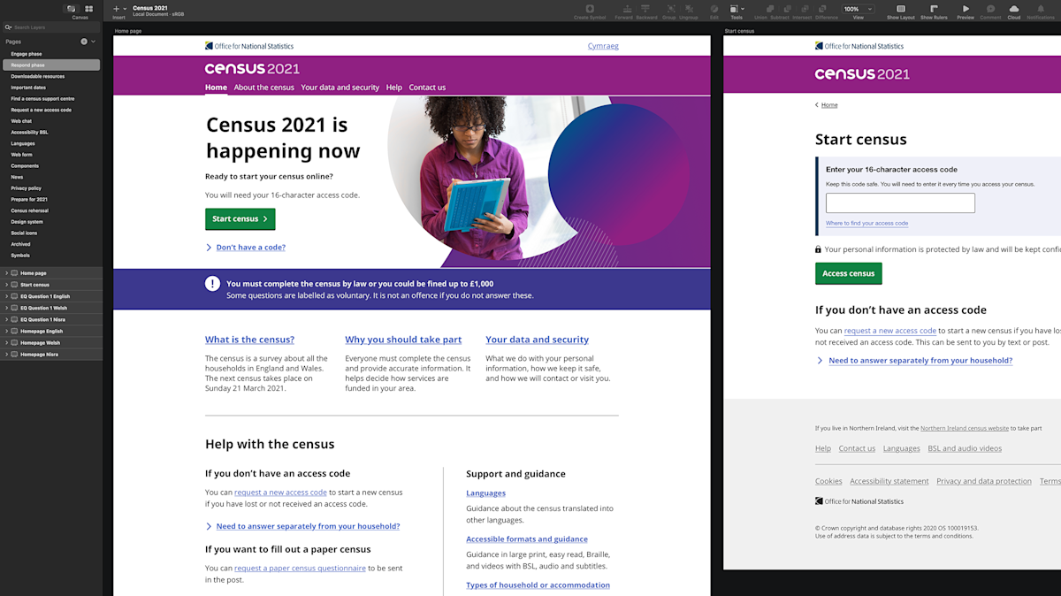This screenshot has width=1061, height=596.
Task: Add a new page with the plus button
Action: pos(84,42)
